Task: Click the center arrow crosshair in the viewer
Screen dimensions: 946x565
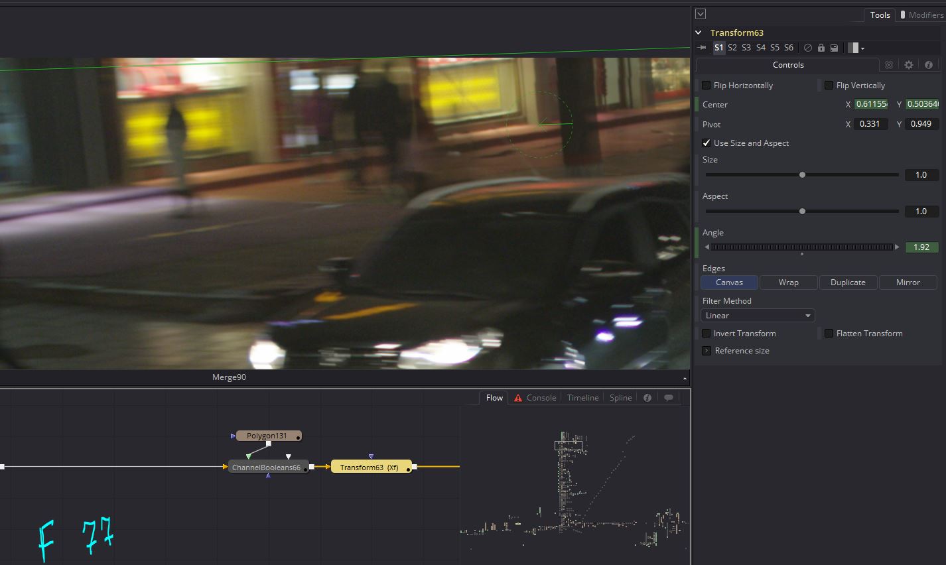Action: pos(543,123)
